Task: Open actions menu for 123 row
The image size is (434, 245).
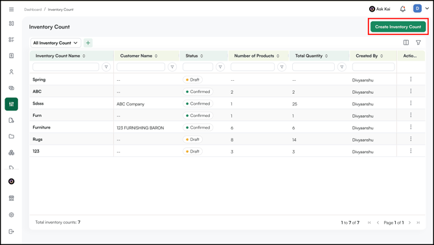Action: point(411,151)
